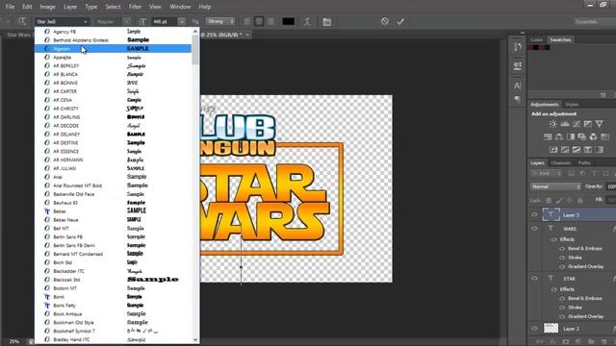Open the Properties panel dock icon
616x346 pixels.
pyautogui.click(x=518, y=65)
